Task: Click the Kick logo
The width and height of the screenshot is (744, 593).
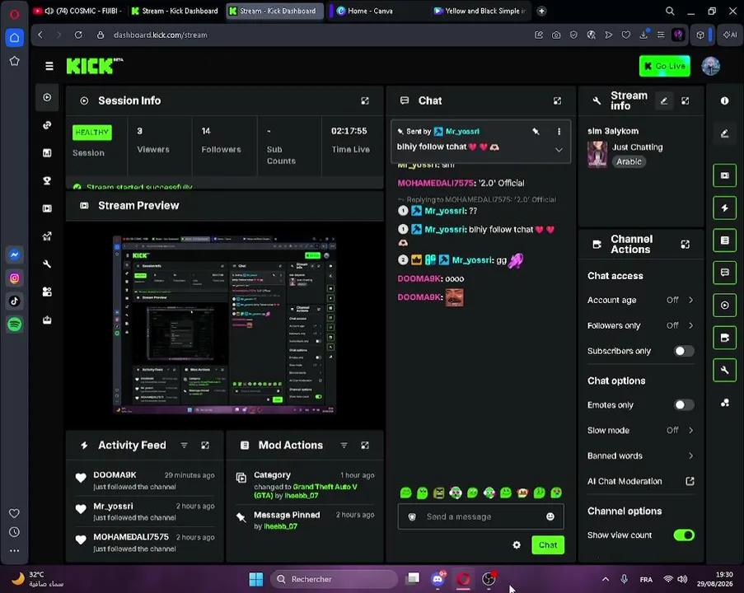Action: point(95,66)
